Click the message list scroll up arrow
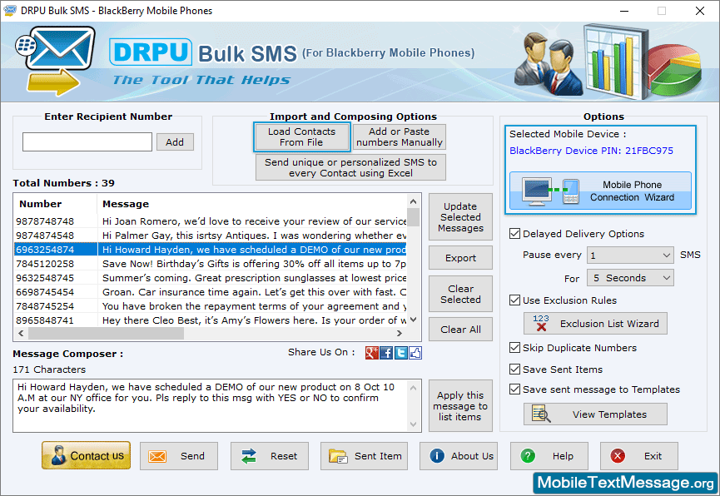 pos(413,201)
